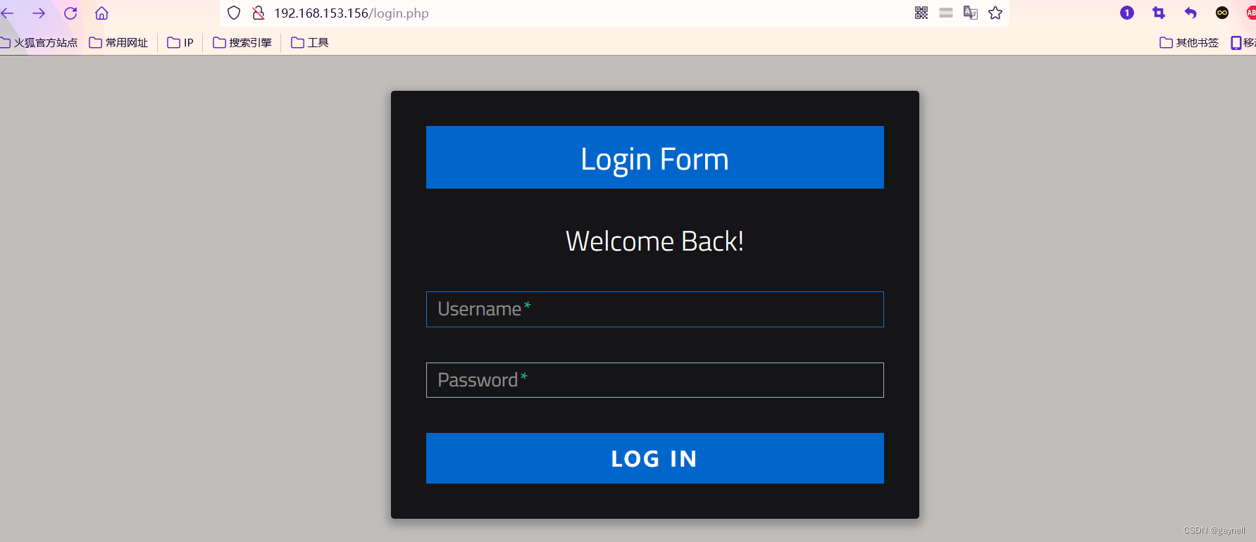The width and height of the screenshot is (1256, 542).
Task: Focus the Password input field
Action: (655, 380)
